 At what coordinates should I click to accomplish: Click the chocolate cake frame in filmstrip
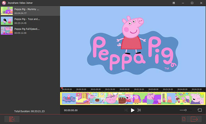click(126, 99)
